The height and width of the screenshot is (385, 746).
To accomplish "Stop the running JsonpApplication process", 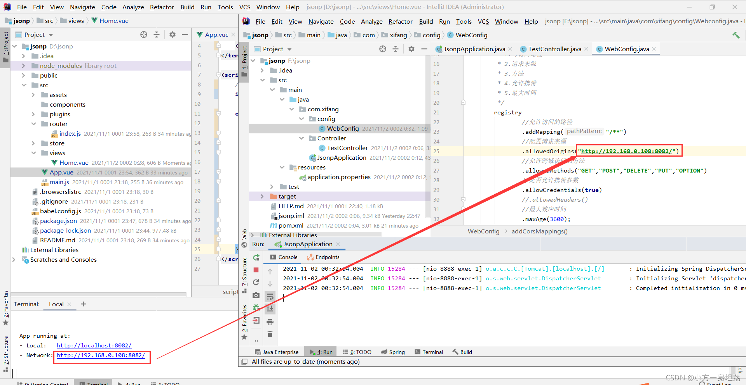I will click(256, 270).
